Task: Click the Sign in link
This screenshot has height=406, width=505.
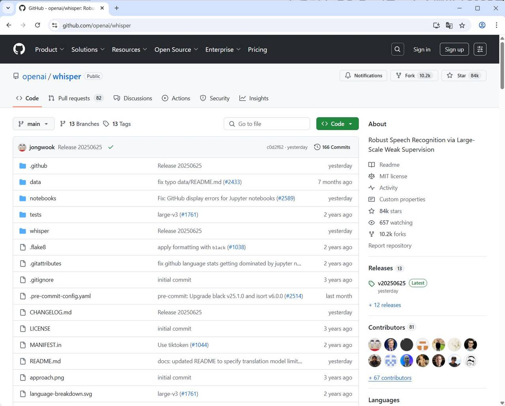Action: [x=422, y=49]
